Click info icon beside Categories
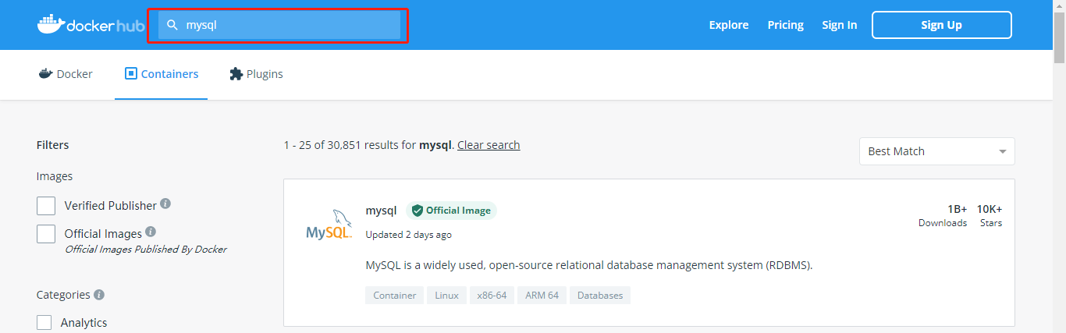 99,295
